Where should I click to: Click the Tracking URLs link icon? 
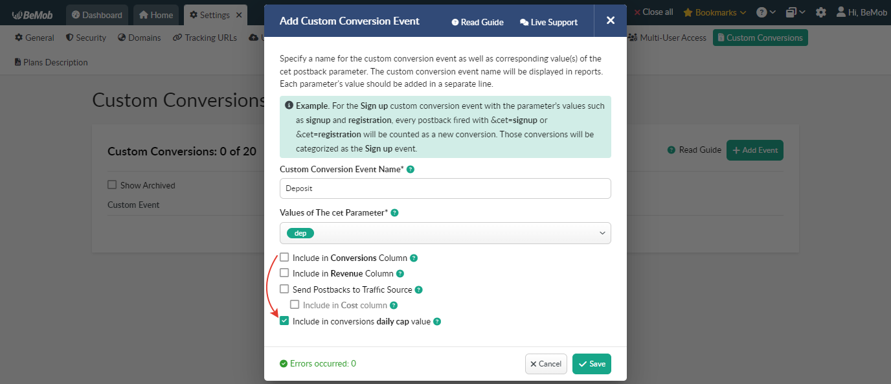(x=176, y=38)
